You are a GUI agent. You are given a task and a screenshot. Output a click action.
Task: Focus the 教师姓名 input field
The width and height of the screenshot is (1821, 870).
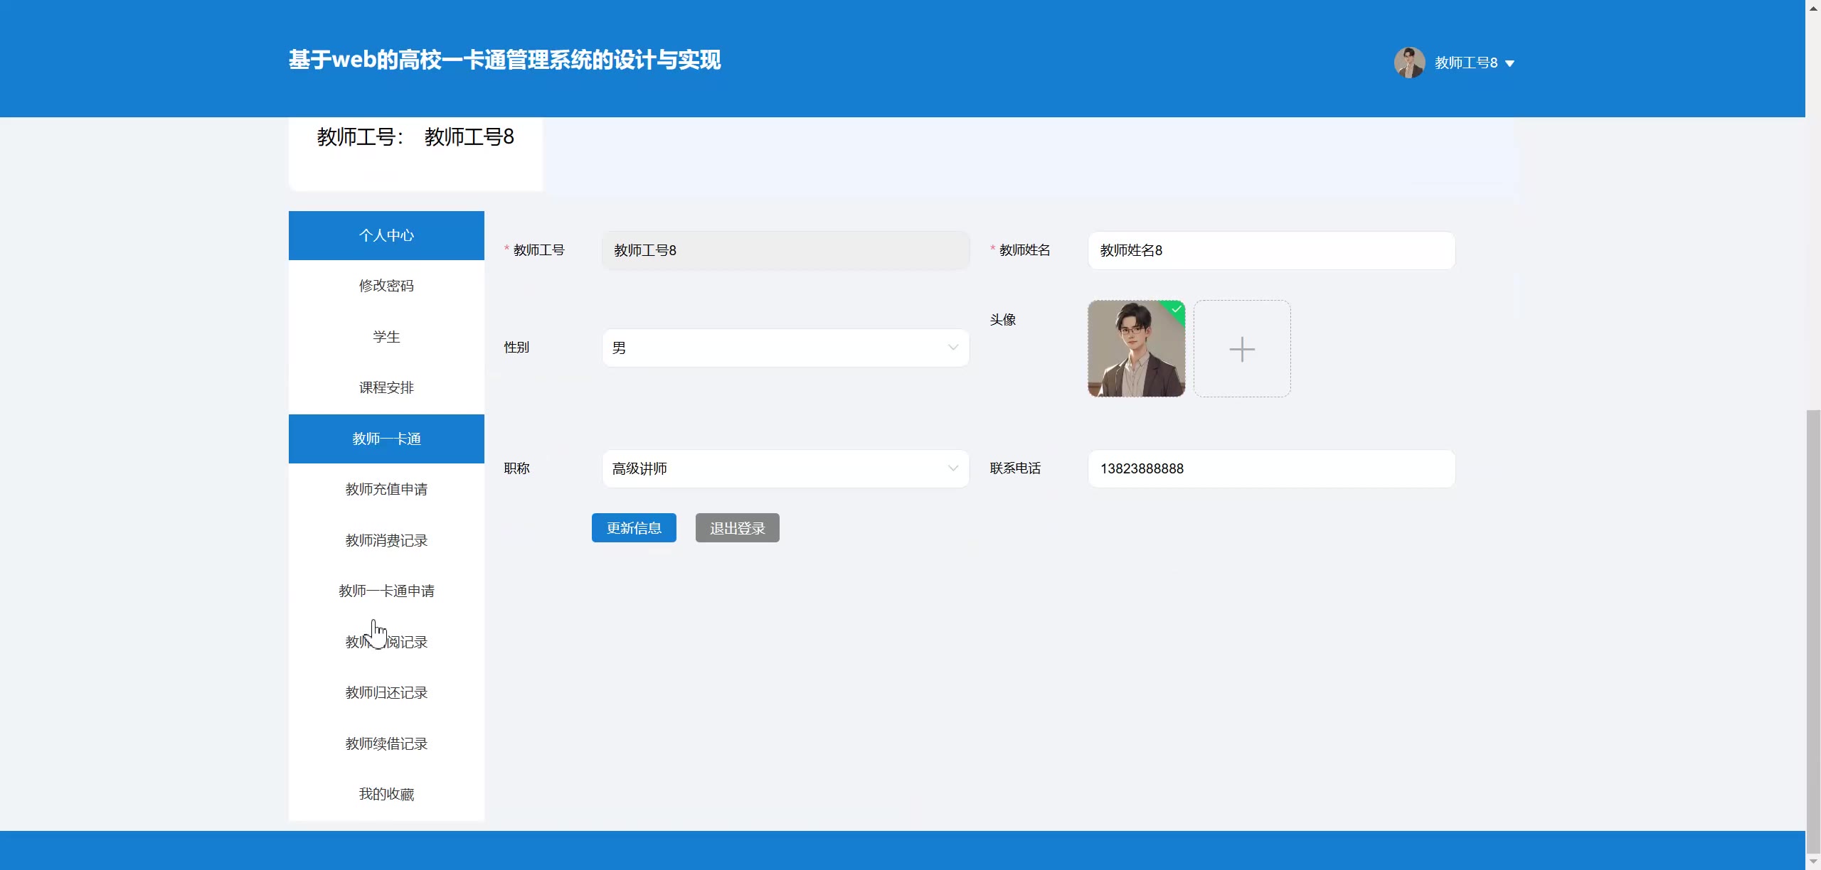point(1271,250)
